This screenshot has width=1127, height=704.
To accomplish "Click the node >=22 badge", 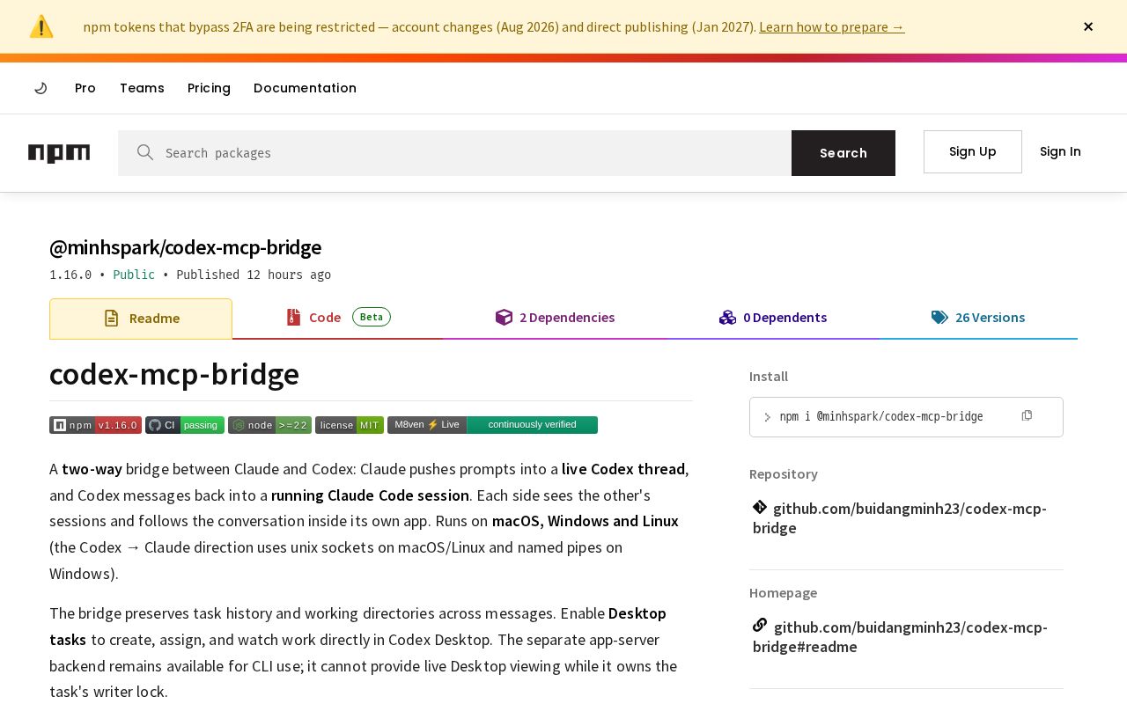I will pos(269,425).
